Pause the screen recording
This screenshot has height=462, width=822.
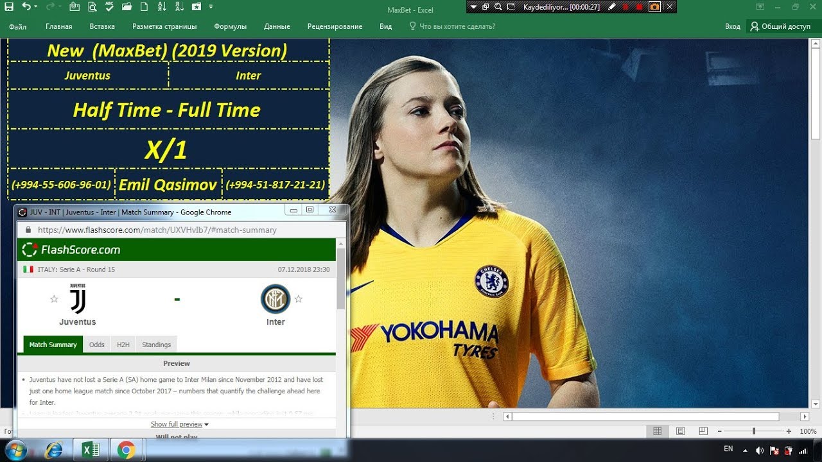point(626,7)
